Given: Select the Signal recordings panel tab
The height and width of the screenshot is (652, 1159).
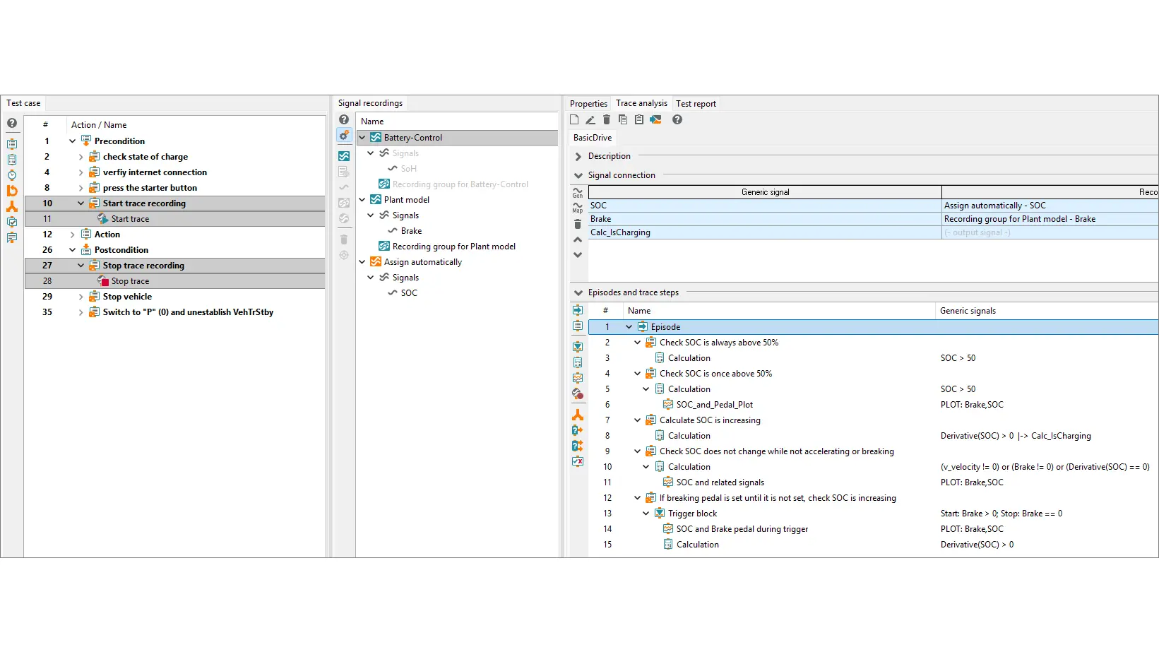Looking at the screenshot, I should 370,103.
